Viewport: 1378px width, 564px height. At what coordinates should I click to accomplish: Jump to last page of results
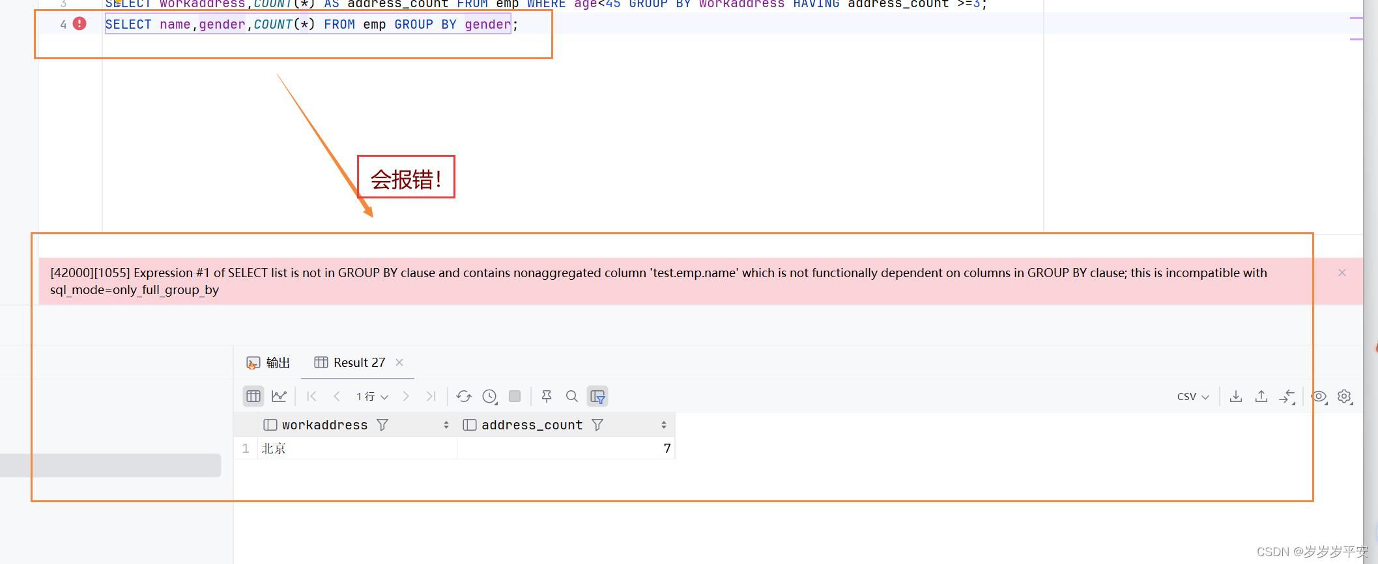click(431, 396)
